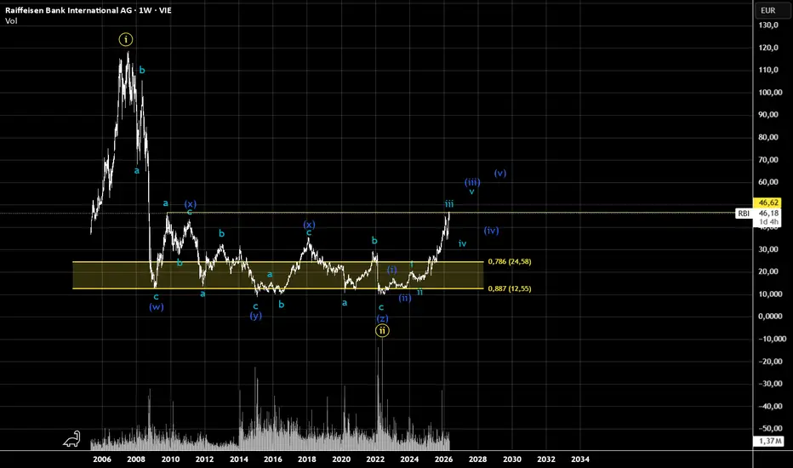Click the 2026 label on the time axis

[443, 459]
